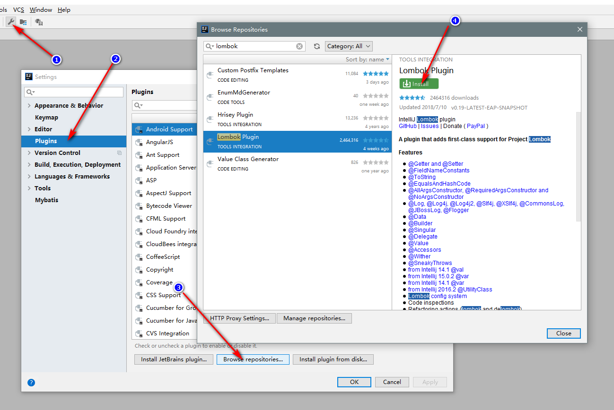The image size is (614, 410).
Task: Click the Custom Postfix Templates plugin icon
Action: [211, 75]
